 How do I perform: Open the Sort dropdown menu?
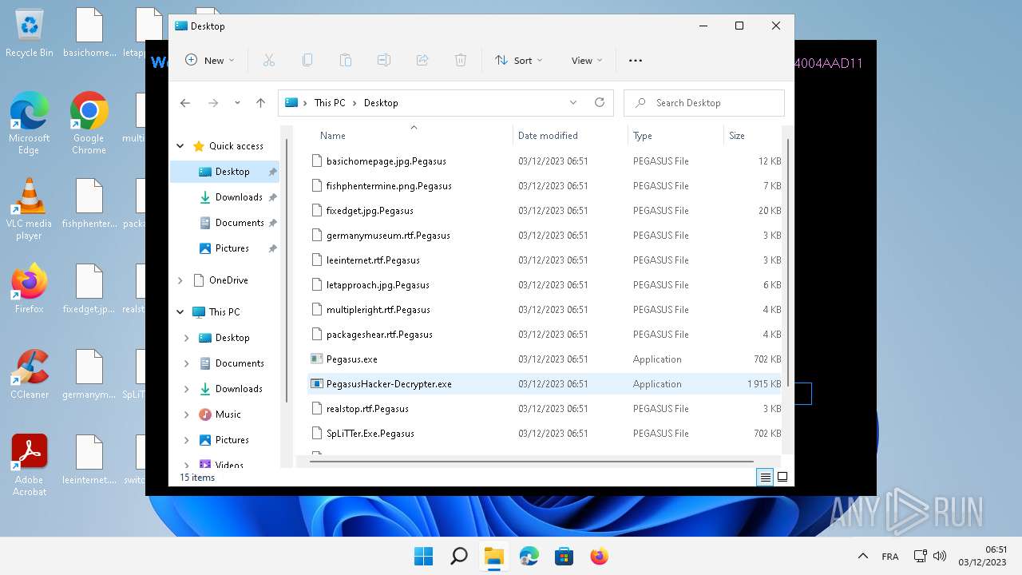pos(518,60)
